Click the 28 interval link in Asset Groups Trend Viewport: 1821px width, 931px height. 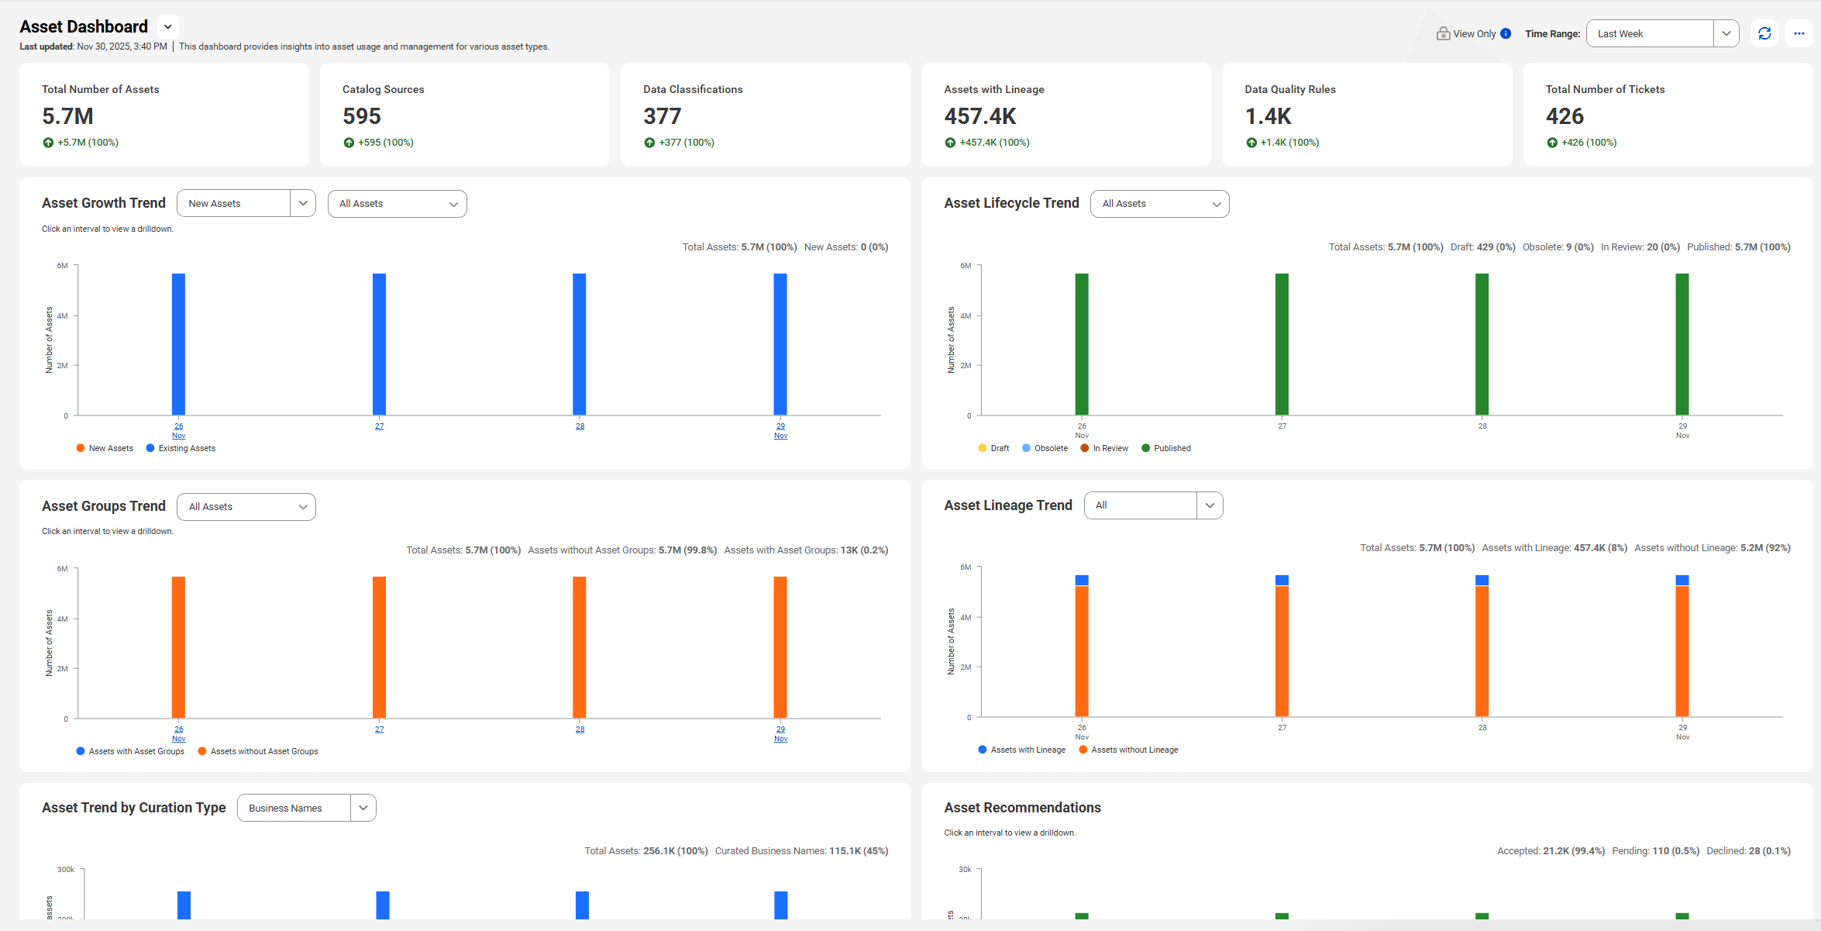(580, 729)
